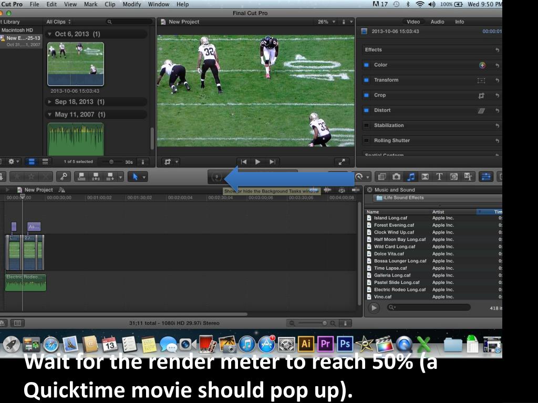Switch browser to list view

pyautogui.click(x=45, y=162)
